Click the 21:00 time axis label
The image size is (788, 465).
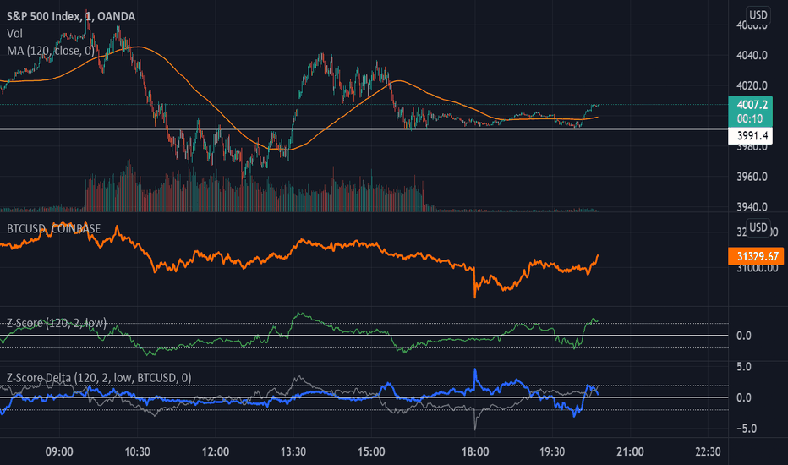pos(630,451)
